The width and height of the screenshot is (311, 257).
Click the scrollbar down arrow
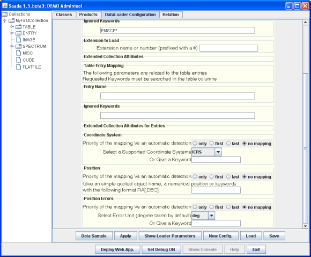[x=305, y=226]
